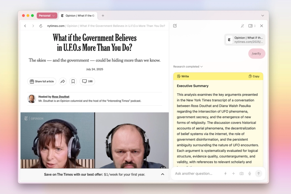Click the share arrow icon

coord(63,81)
